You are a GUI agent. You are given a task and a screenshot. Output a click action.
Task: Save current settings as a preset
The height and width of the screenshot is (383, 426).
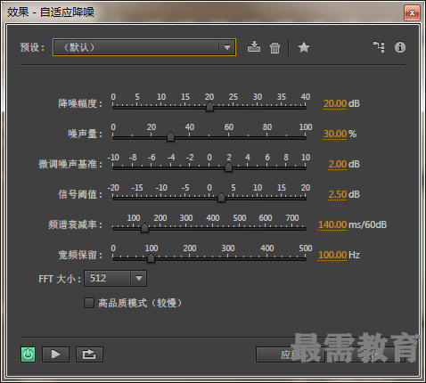point(254,47)
